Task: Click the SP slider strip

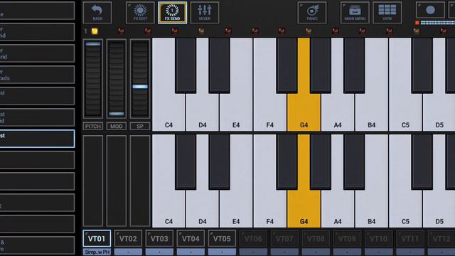Action: click(x=140, y=79)
